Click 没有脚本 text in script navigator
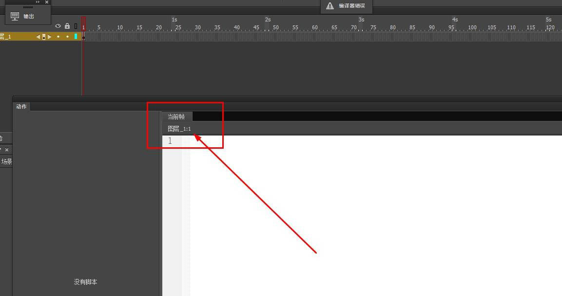The height and width of the screenshot is (296, 562). pos(85,282)
